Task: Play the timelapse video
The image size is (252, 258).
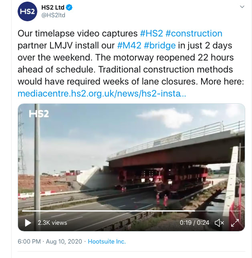Action: [x=28, y=223]
